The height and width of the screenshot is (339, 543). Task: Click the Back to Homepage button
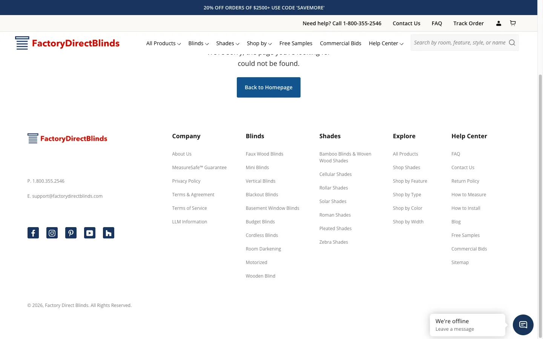click(268, 87)
